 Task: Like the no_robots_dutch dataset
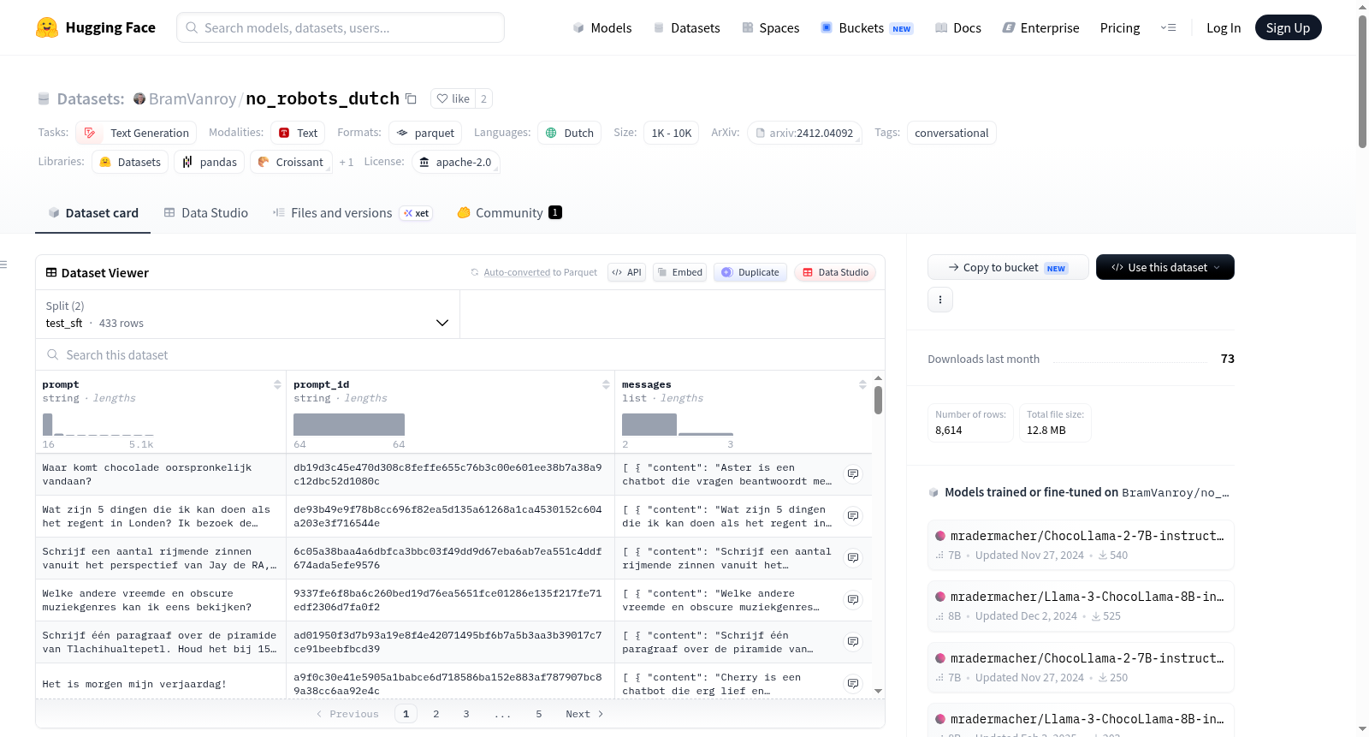tap(453, 98)
